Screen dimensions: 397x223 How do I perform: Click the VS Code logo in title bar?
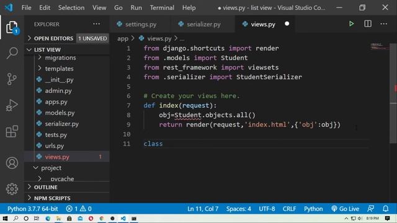tap(9, 7)
